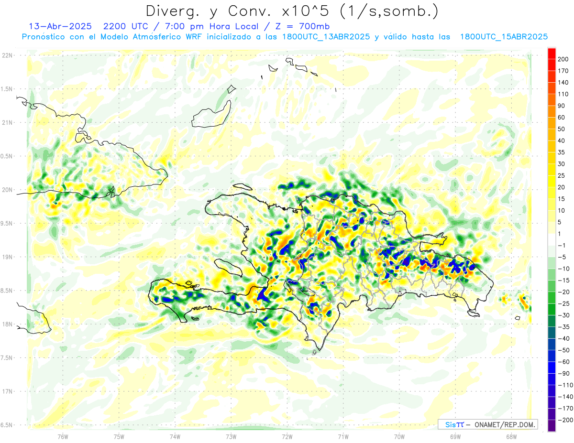
Task: Click the '-1' color scale label
Action: (x=562, y=246)
